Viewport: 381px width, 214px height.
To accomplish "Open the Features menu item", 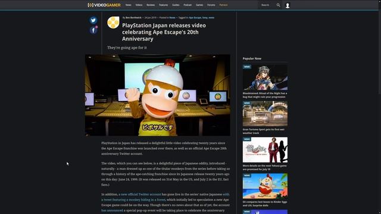I will tap(163, 5).
